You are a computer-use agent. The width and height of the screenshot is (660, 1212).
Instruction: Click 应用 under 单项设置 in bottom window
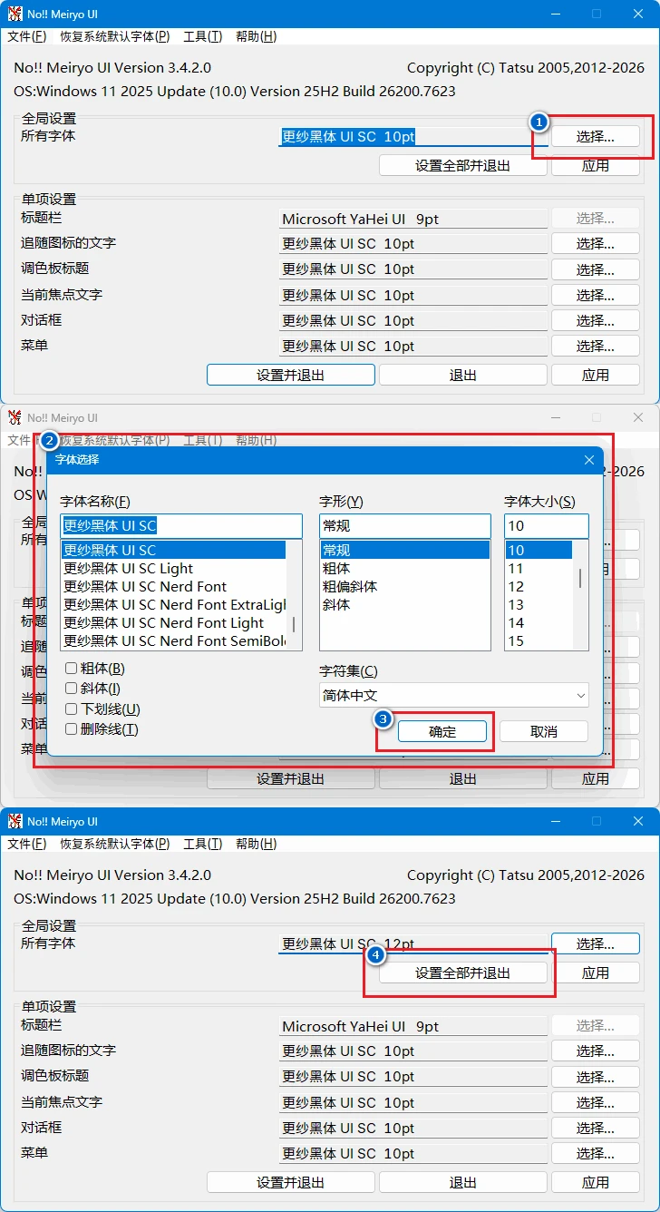coord(596,1182)
